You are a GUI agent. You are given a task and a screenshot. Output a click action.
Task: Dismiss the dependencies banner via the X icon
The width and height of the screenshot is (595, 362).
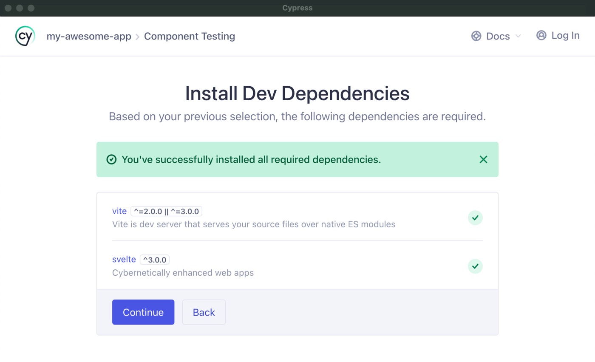(483, 159)
